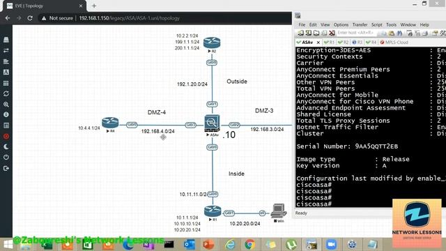Close the EVE Topology browser tab
The height and width of the screenshot is (251, 446).
(81, 6)
